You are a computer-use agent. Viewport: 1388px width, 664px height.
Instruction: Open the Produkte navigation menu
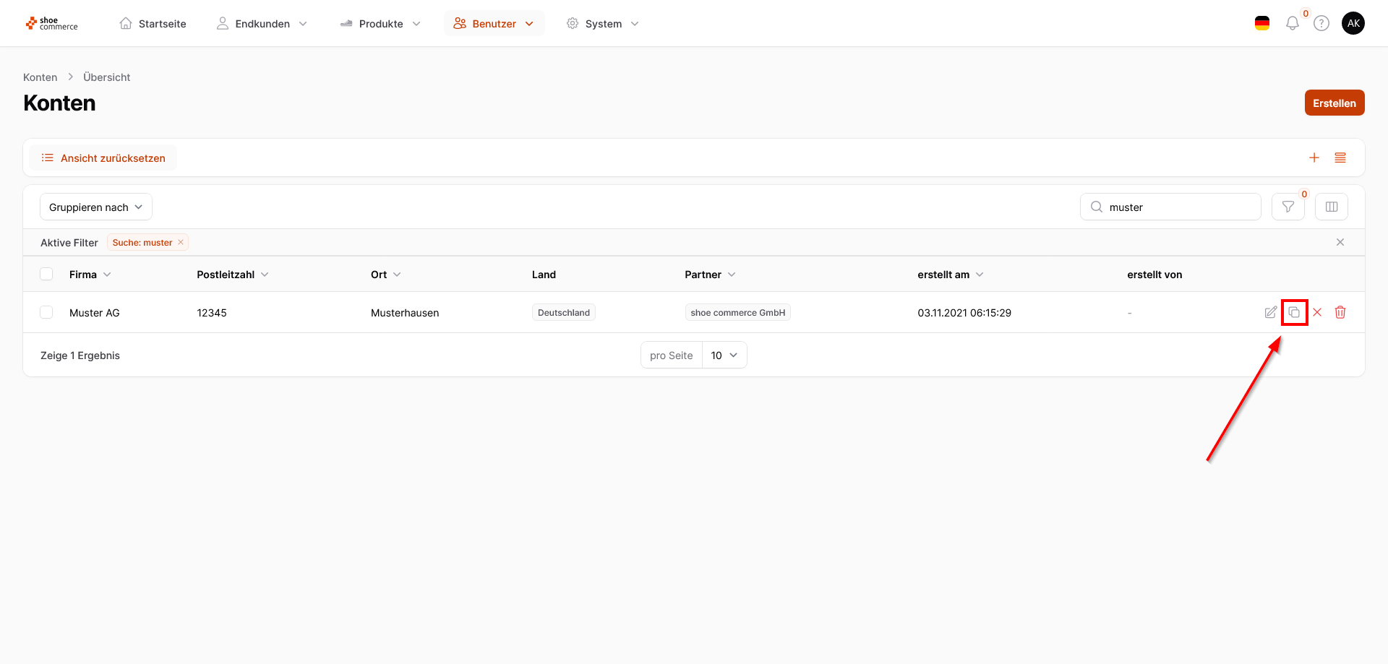pyautogui.click(x=381, y=24)
